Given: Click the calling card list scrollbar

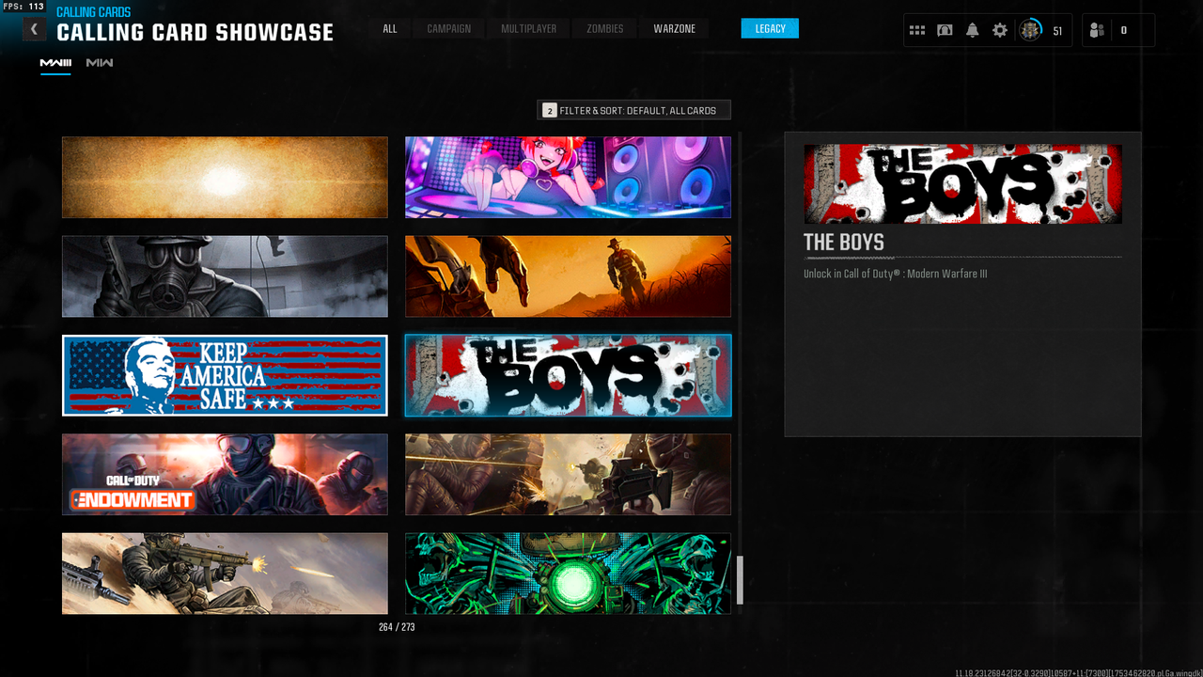Looking at the screenshot, I should coord(740,580).
